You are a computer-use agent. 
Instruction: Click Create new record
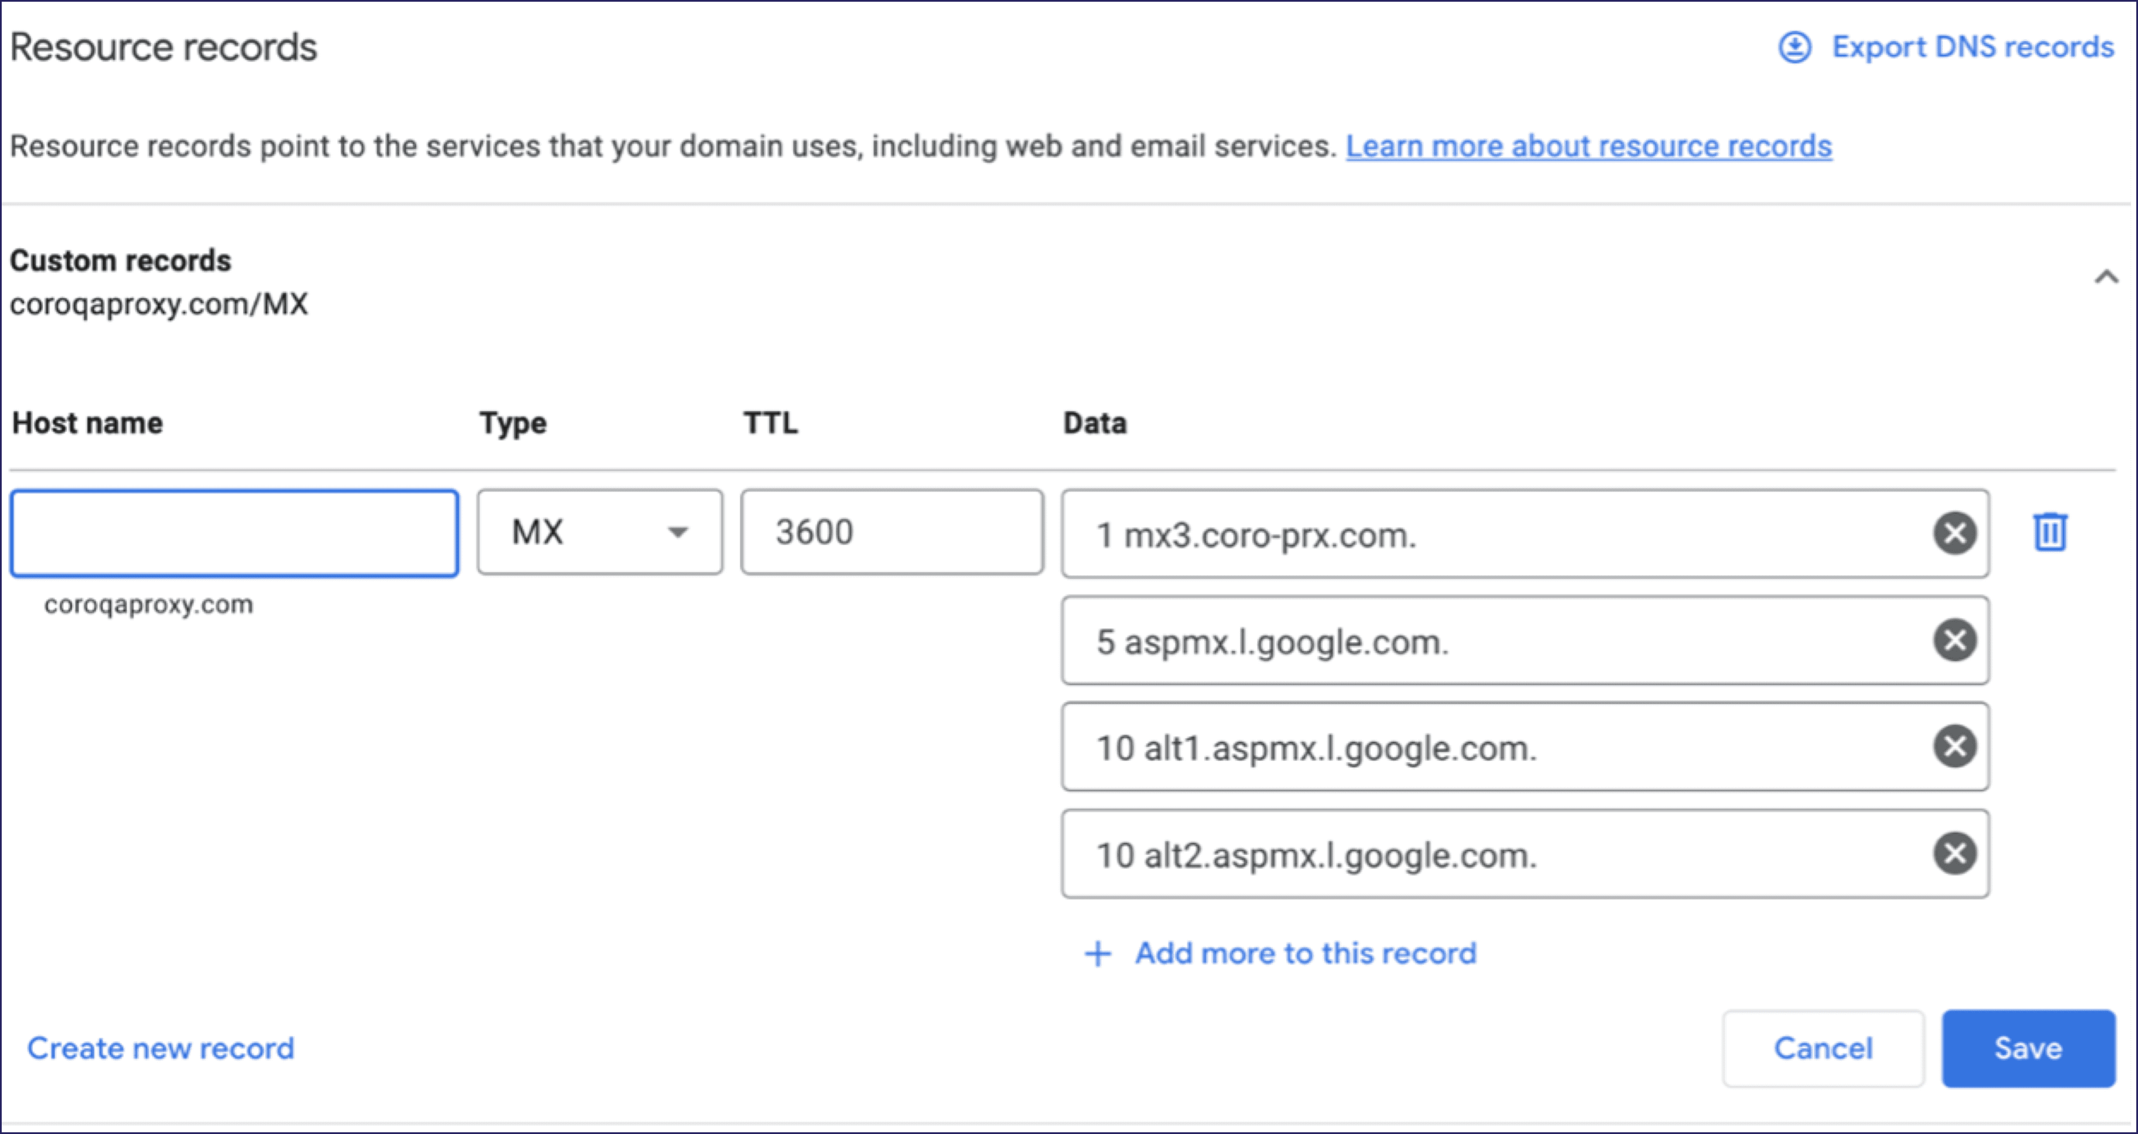[x=161, y=1048]
